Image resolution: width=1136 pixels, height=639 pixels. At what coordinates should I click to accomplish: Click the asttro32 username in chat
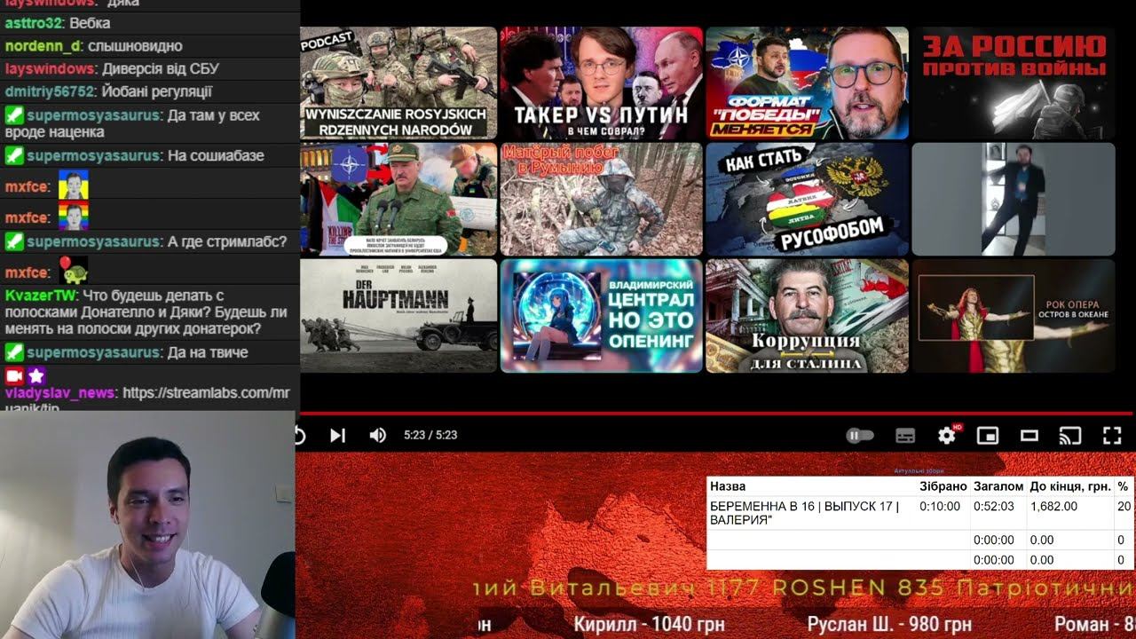pos(34,22)
